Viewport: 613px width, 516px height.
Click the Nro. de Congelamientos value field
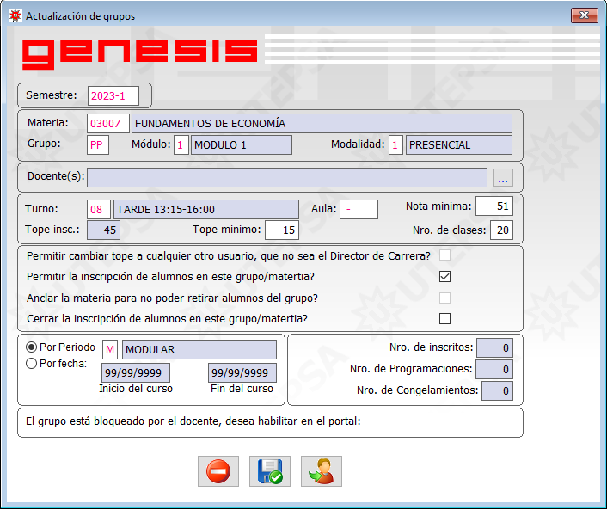[x=497, y=390]
